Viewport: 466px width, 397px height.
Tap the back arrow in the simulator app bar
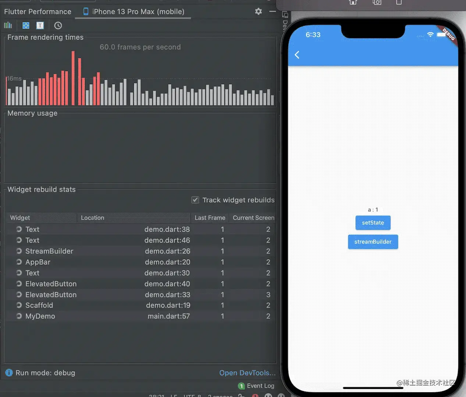point(297,55)
